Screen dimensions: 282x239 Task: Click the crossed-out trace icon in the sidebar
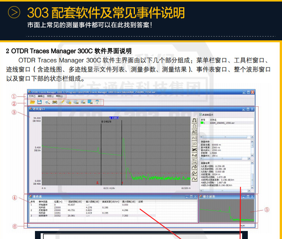(x=195, y=150)
